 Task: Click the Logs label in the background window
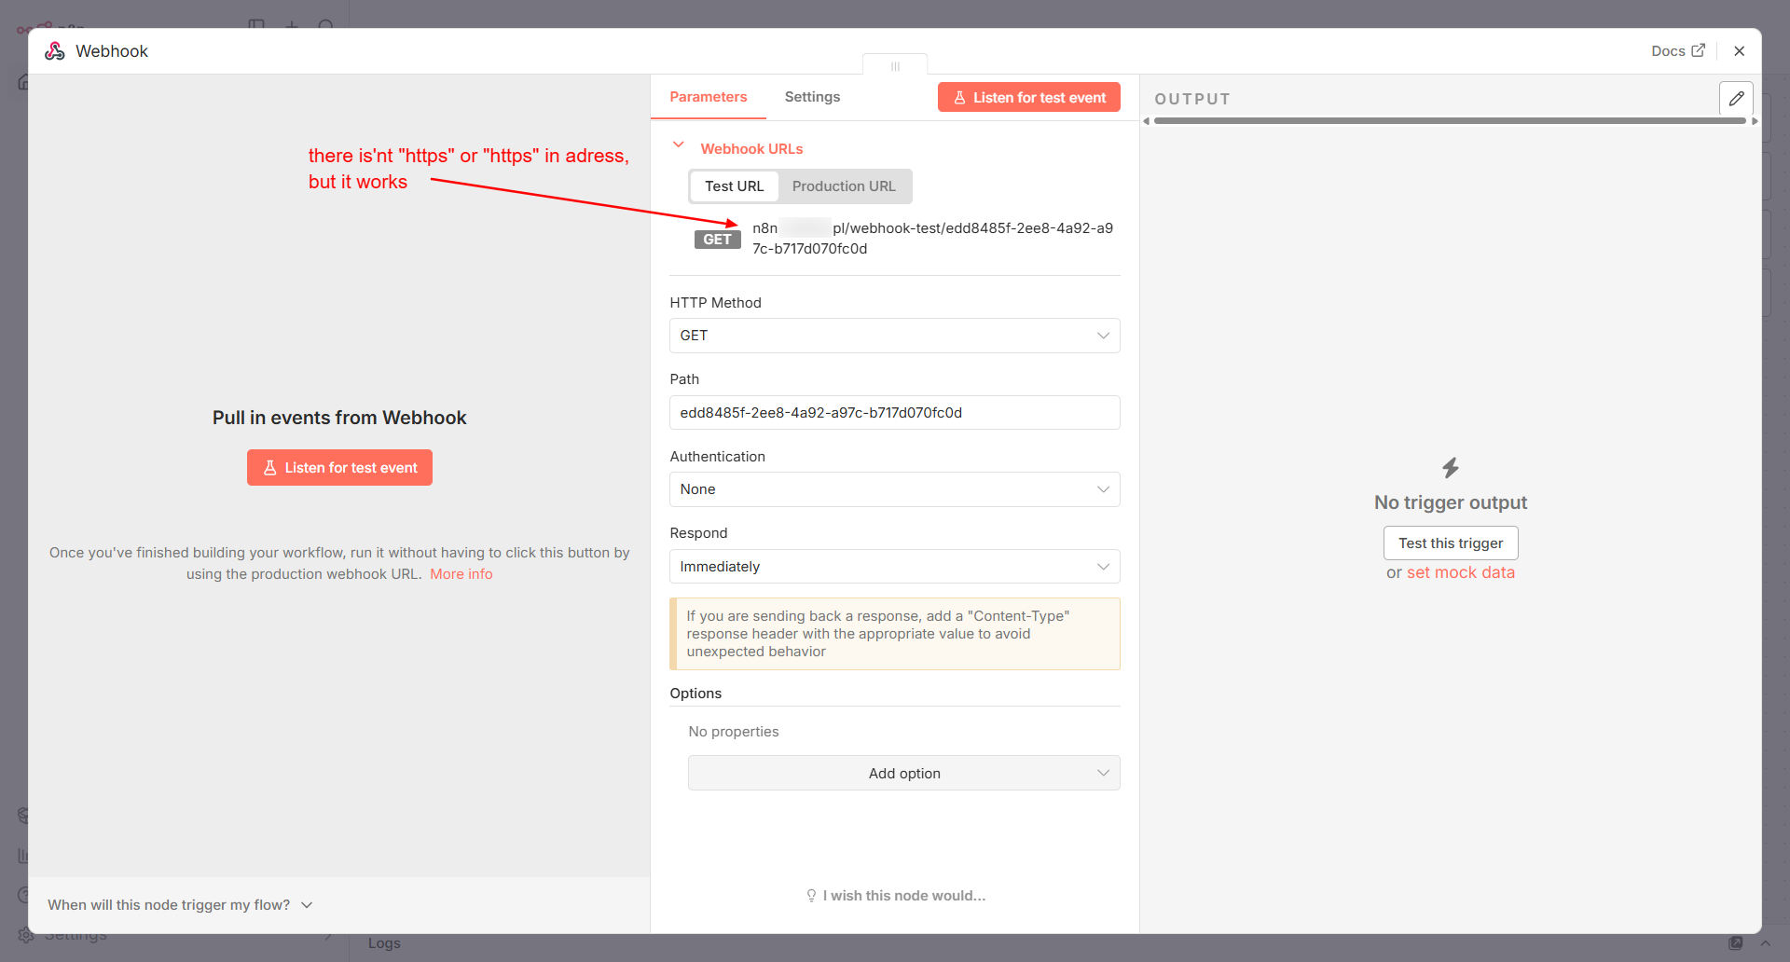[384, 943]
